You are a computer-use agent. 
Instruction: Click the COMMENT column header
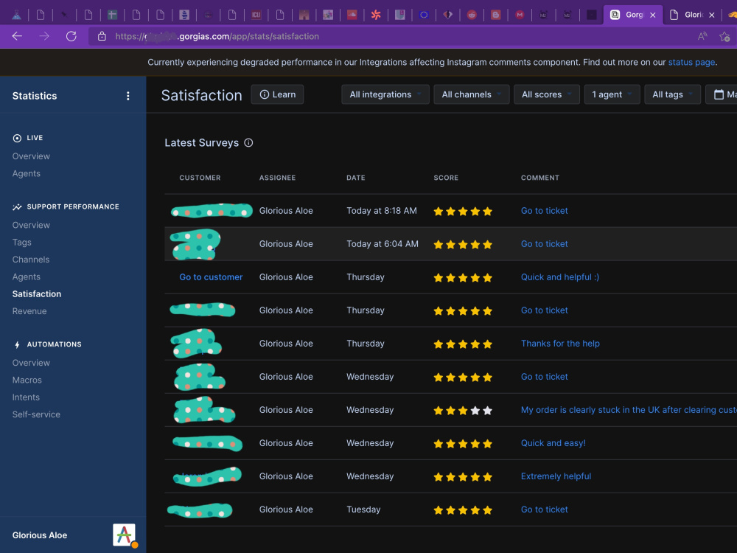(540, 178)
